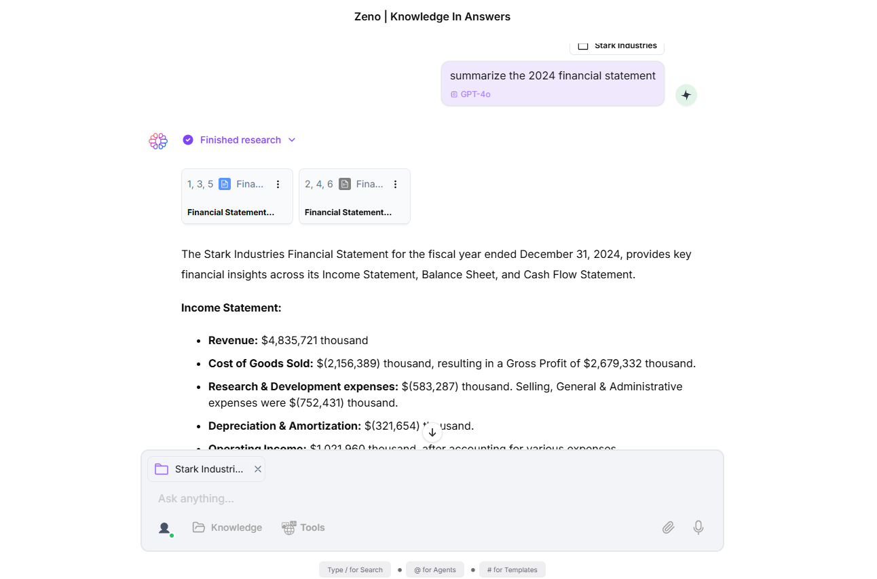The height and width of the screenshot is (579, 877).
Task: Remove the Stark Industries knowledge chip
Action: coord(258,469)
